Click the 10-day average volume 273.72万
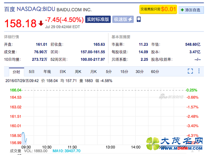 tap(39, 59)
